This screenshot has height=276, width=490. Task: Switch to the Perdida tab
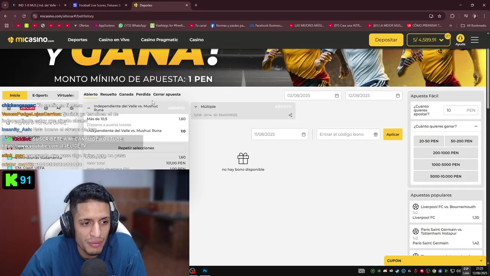[143, 94]
